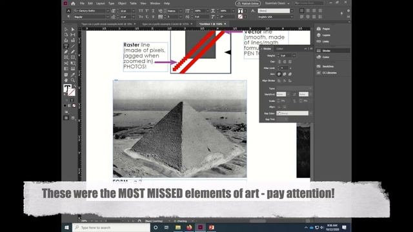Click the fill/stroke T swatch in toolbox
This screenshot has height=232, width=413.
pyautogui.click(x=67, y=88)
